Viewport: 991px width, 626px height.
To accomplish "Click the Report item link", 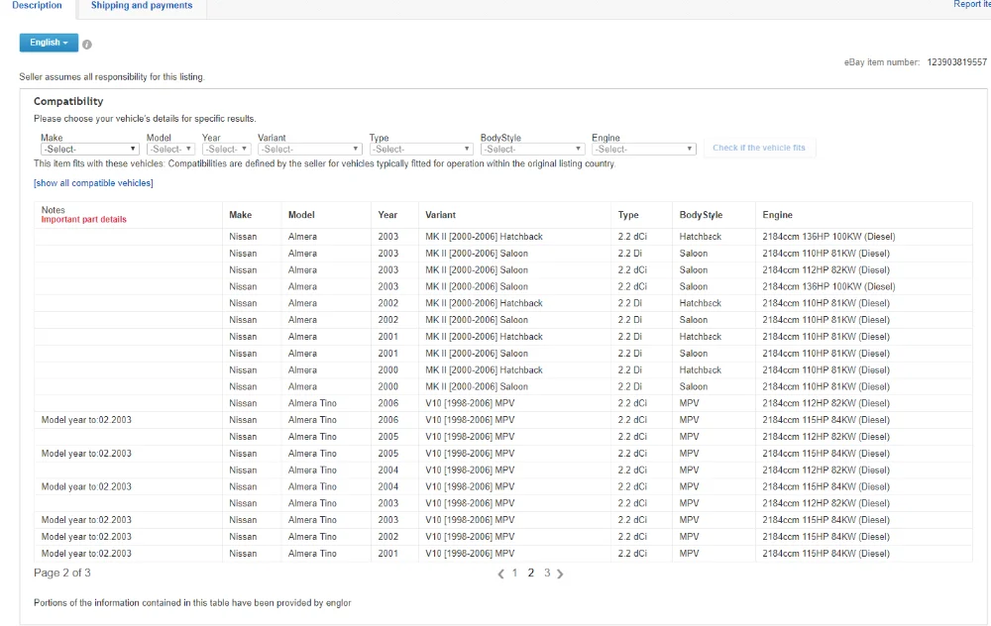I will 972,4.
